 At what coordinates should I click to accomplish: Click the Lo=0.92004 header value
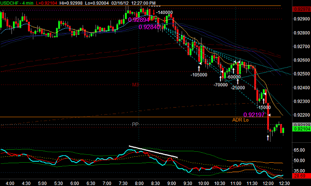click(x=97, y=3)
